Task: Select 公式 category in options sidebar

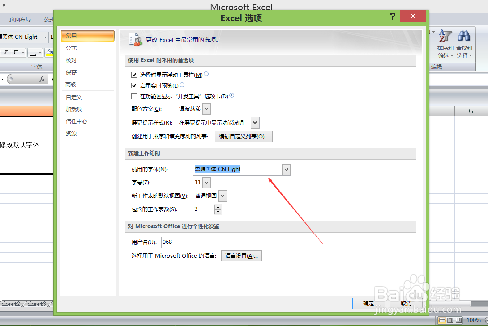Action: (x=88, y=48)
